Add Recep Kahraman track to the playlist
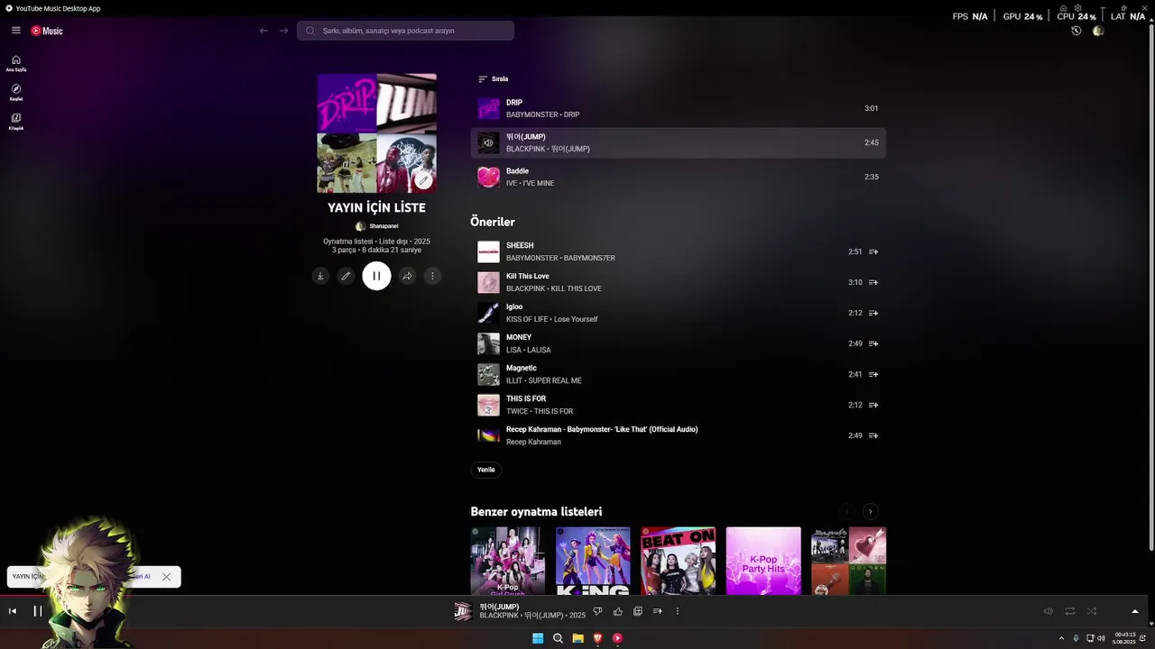Image resolution: width=1155 pixels, height=649 pixels. pyautogui.click(x=873, y=436)
